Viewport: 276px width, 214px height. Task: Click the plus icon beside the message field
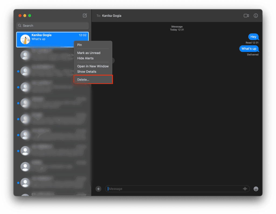(x=98, y=189)
